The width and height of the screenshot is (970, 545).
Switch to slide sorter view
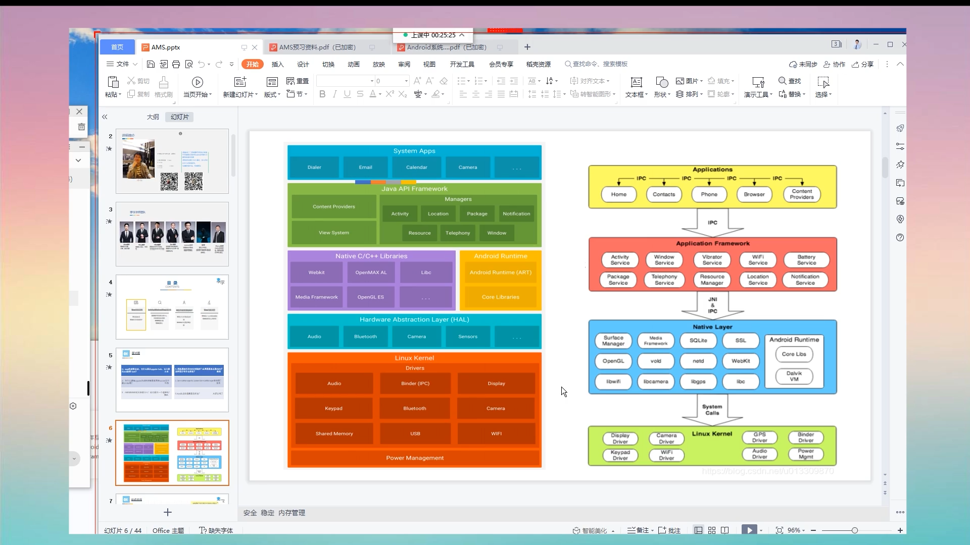[x=711, y=530]
